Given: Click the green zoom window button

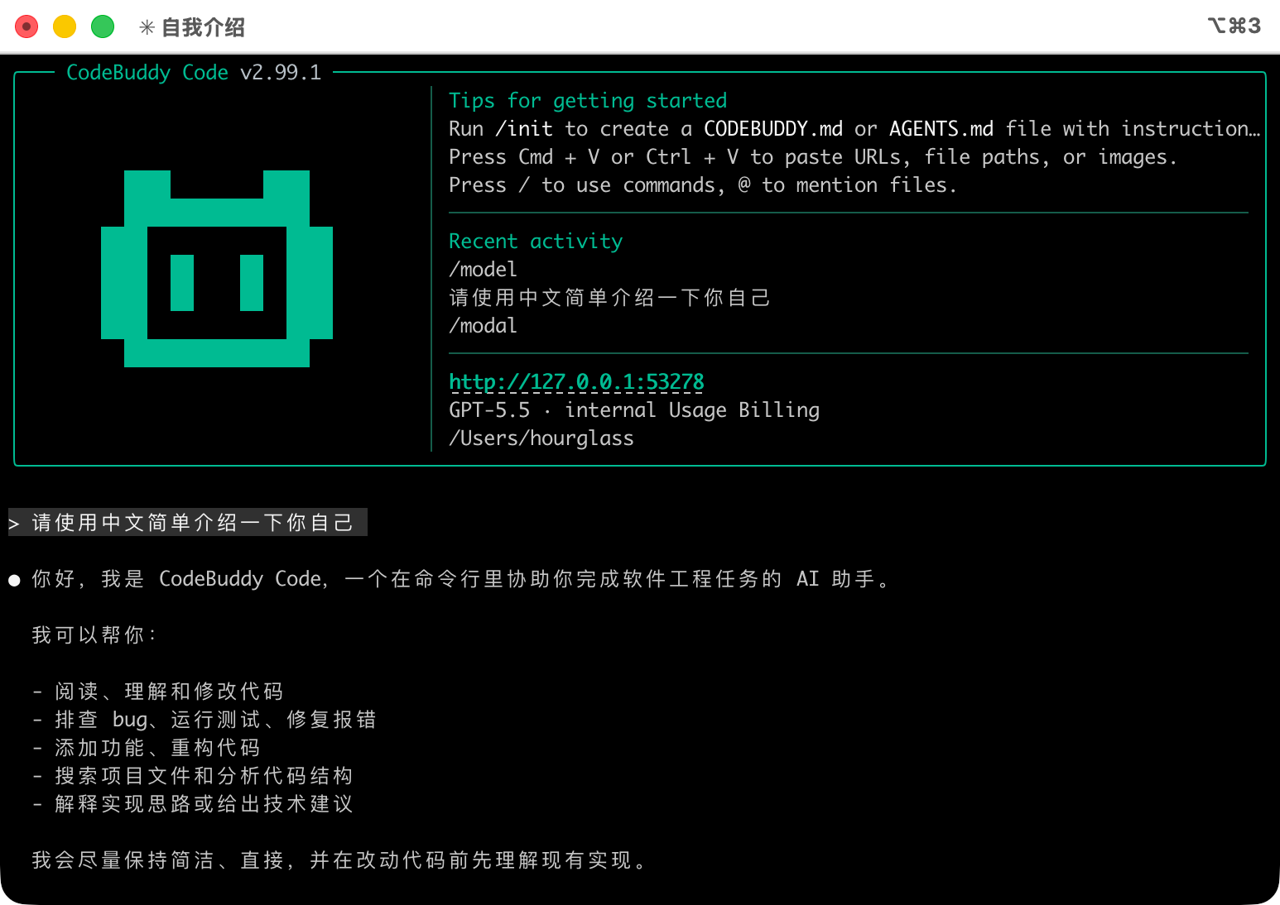Looking at the screenshot, I should (103, 26).
